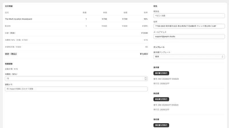Image resolution: width=229 pixels, height=128 pixels.
Task: Click the subtotal value ¥1,530
Action: click(x=144, y=33)
